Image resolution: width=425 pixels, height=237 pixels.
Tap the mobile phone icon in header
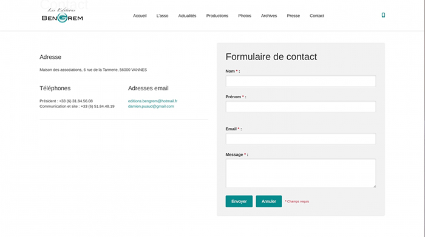click(x=383, y=15)
